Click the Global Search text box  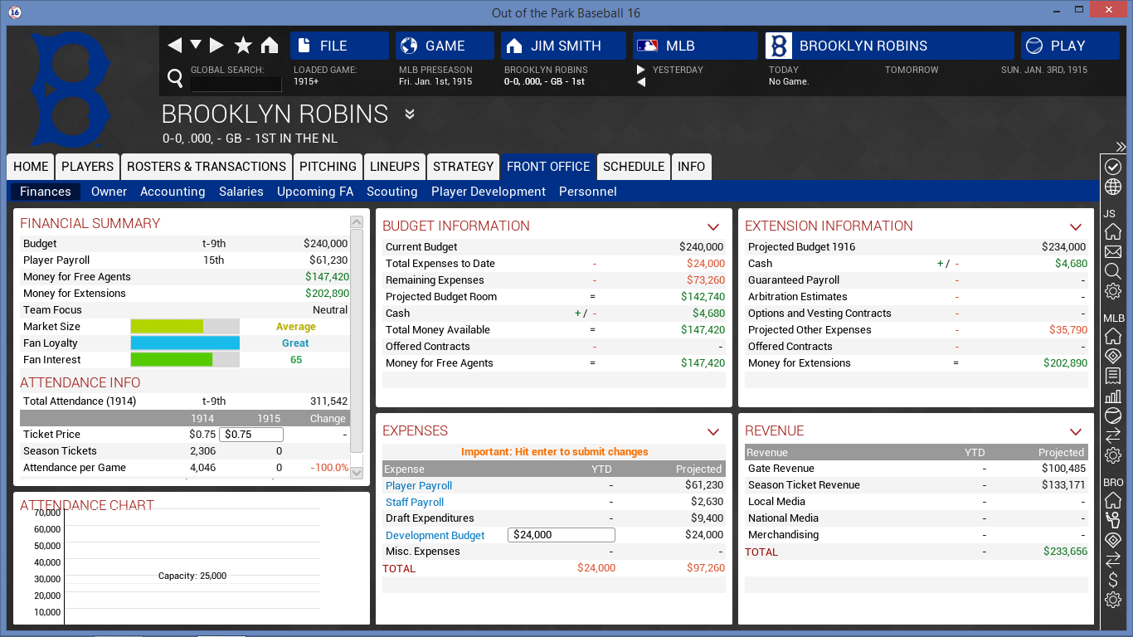pyautogui.click(x=236, y=84)
